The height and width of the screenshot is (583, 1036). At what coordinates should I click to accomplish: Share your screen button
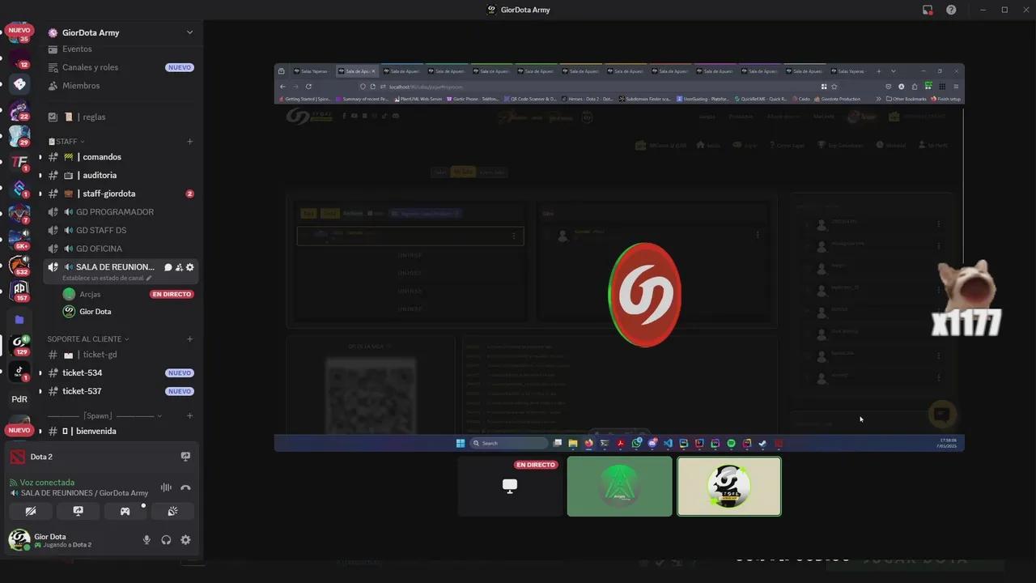(78, 512)
